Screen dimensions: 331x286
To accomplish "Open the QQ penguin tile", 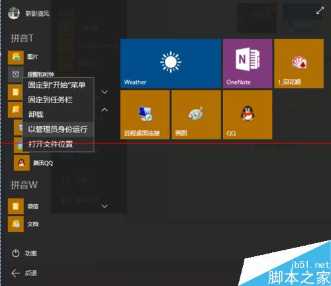I will coord(248,114).
